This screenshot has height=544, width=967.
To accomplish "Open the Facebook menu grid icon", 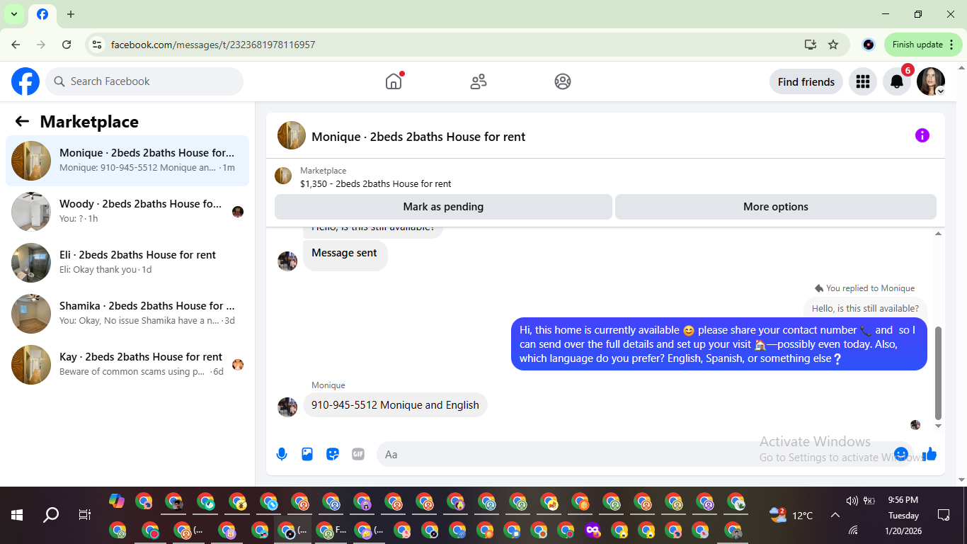I will click(862, 81).
